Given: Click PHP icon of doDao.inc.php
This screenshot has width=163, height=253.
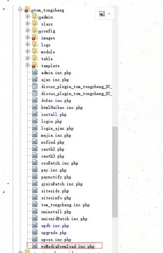Looking at the screenshot, I should [35, 100].
